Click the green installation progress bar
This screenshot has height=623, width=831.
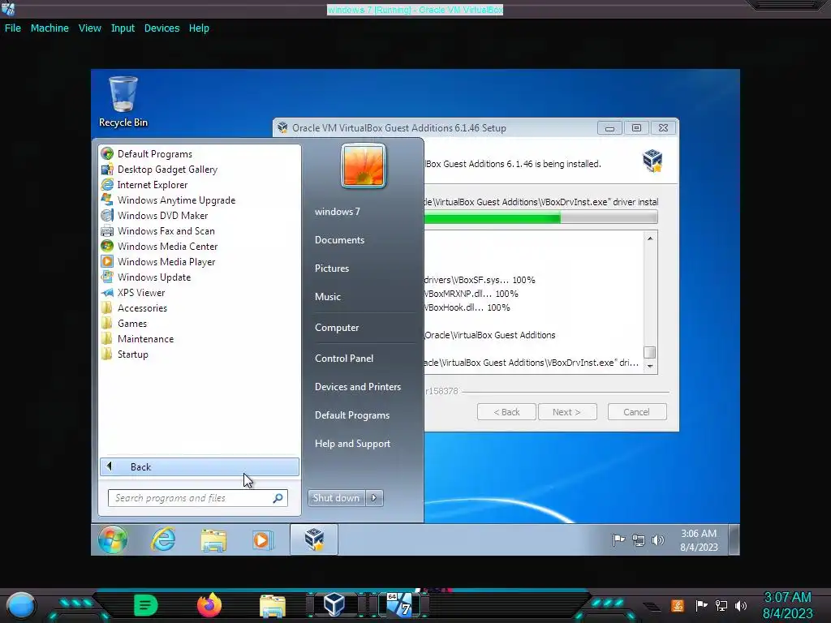[x=493, y=217]
